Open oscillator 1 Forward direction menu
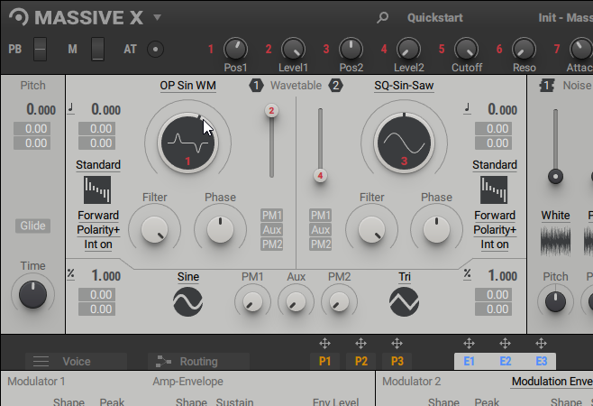The image size is (593, 406). tap(98, 215)
